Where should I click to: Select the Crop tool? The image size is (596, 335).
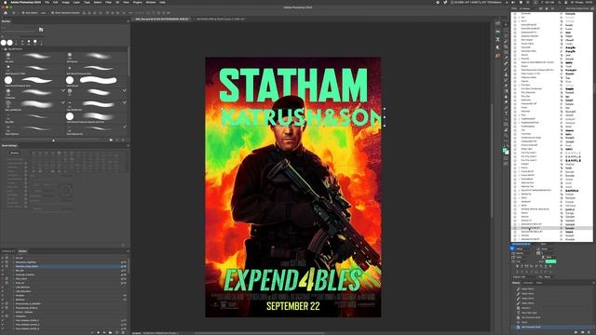click(506, 47)
